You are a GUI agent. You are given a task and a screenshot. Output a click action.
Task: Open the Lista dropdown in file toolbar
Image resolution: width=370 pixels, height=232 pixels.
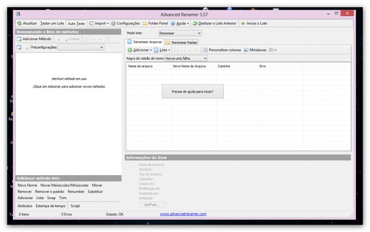[x=162, y=50]
